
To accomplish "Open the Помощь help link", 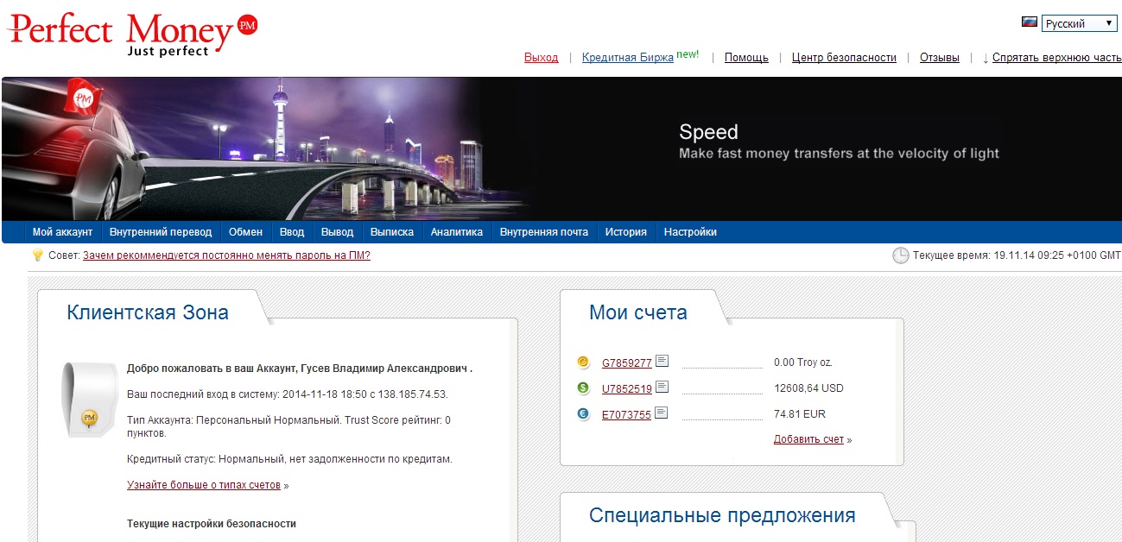I will 746,58.
